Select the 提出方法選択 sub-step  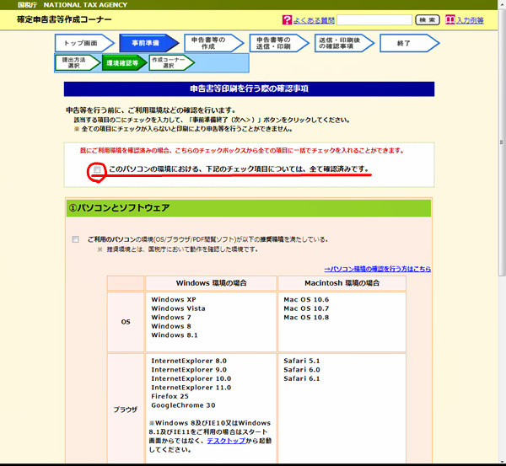[x=78, y=62]
